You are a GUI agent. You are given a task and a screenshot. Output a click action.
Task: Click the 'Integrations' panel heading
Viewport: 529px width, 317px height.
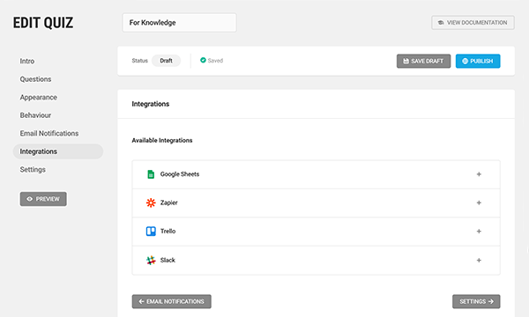[151, 104]
